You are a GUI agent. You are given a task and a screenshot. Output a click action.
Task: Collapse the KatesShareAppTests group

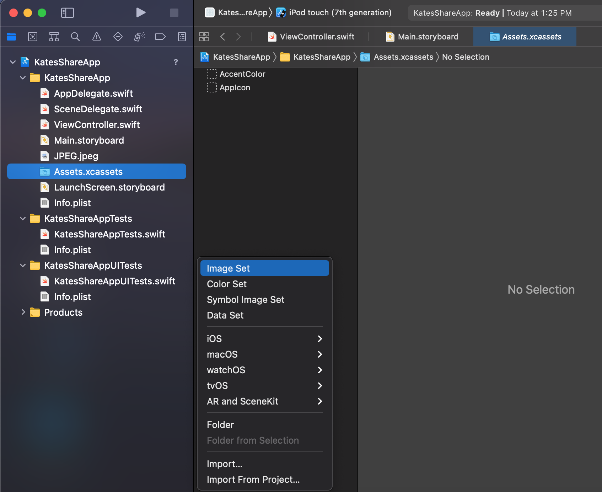pyautogui.click(x=23, y=219)
